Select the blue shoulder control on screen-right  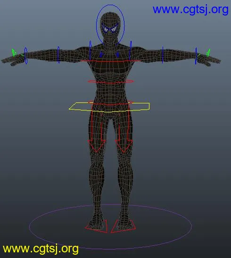131,50
